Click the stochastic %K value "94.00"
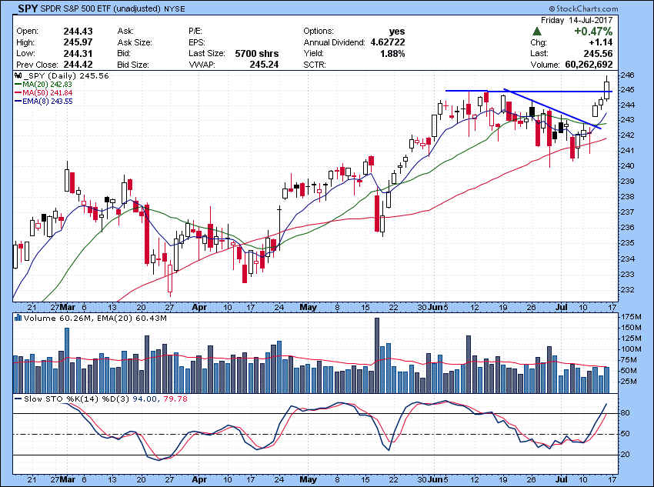Screen dimensions: 654x487 [145, 399]
